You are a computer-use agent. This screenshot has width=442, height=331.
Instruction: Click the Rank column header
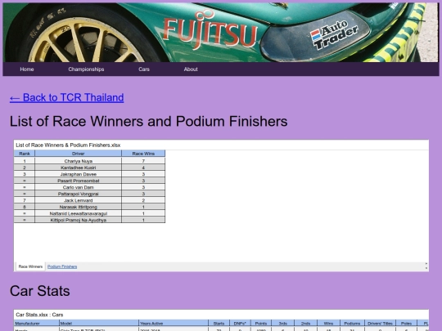(x=25, y=154)
